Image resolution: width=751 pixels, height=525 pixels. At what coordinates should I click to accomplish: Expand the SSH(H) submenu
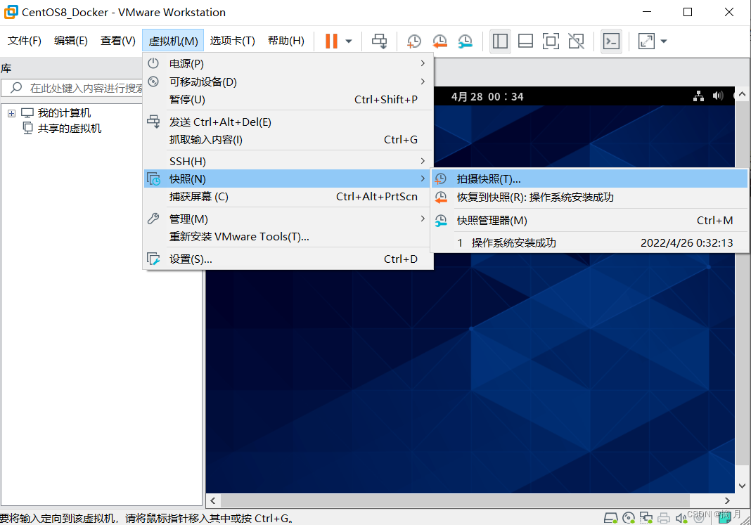(x=288, y=161)
